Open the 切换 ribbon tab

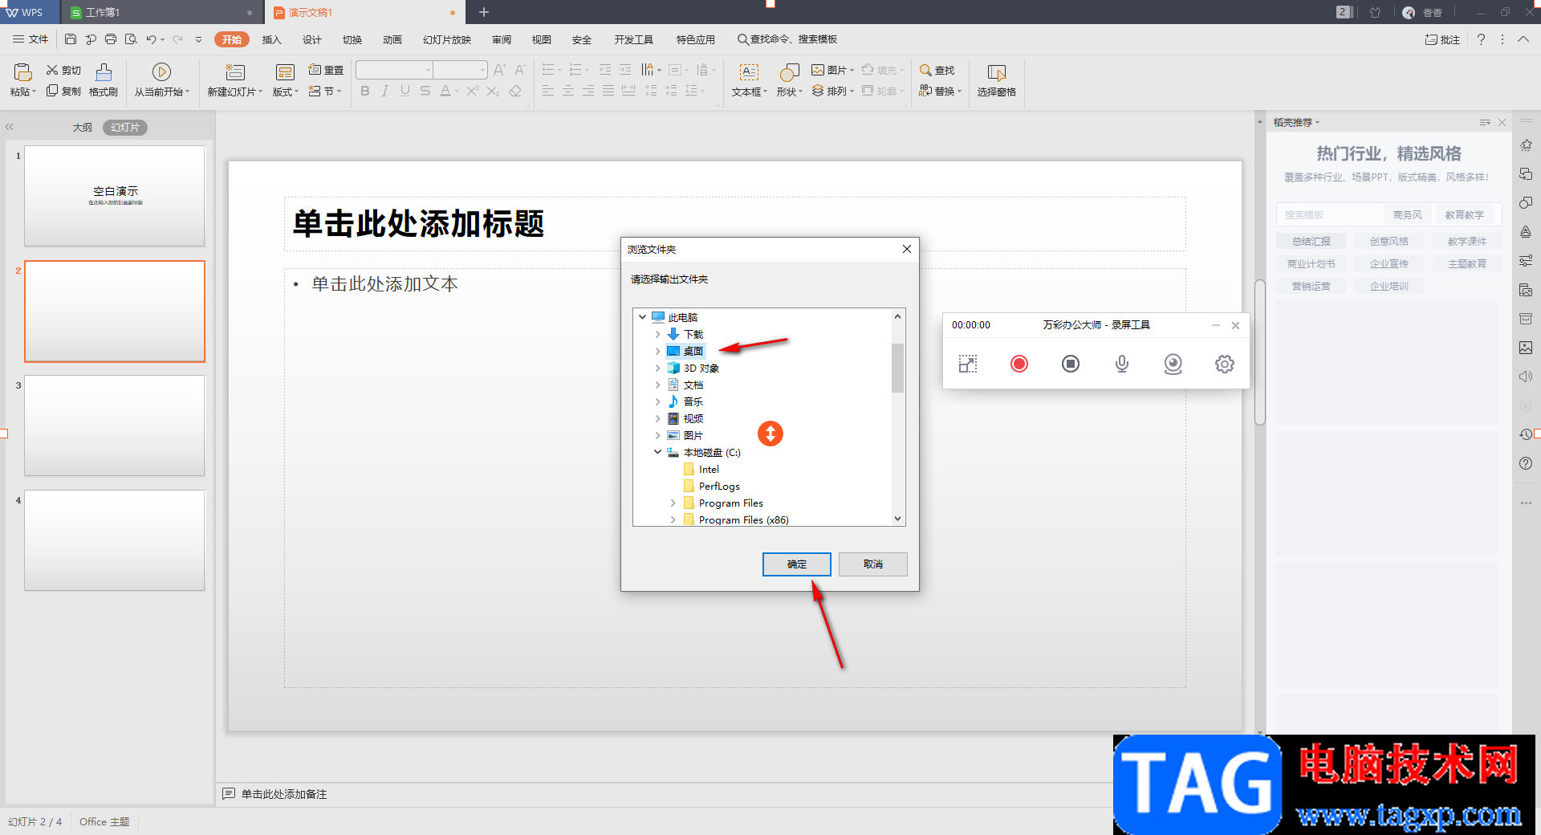pyautogui.click(x=352, y=39)
